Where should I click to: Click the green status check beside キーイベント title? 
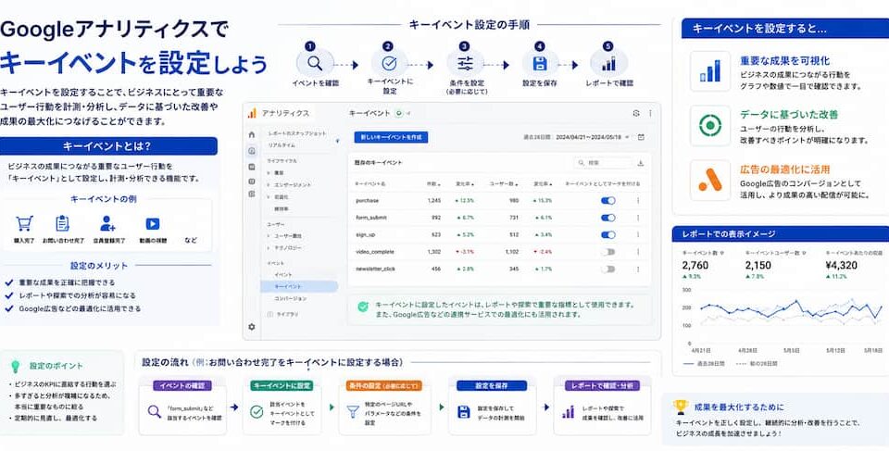tap(399, 114)
